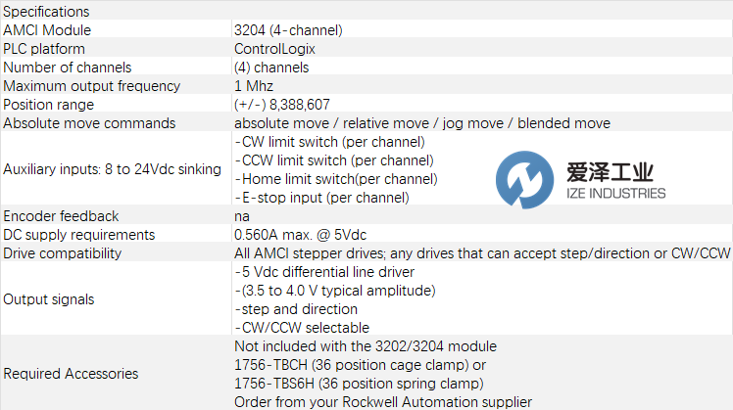The width and height of the screenshot is (733, 410).
Task: Click the Required Accessories label
Action: coord(71,374)
